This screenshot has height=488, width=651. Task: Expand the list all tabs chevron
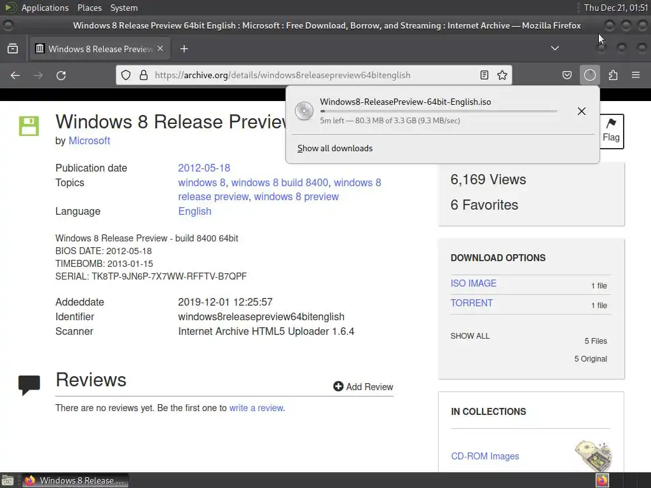coord(554,48)
